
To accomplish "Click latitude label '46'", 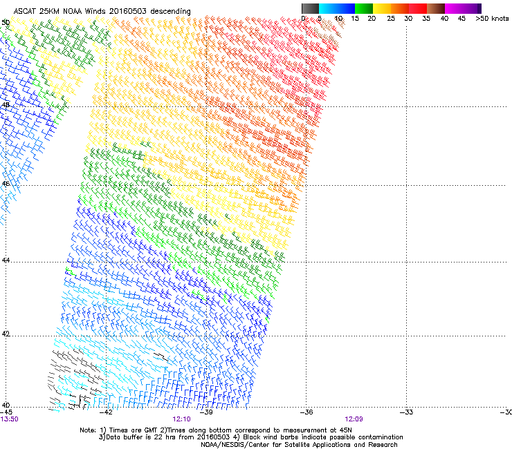I will 6,183.
